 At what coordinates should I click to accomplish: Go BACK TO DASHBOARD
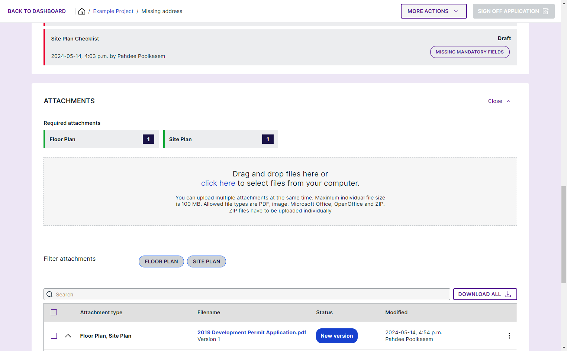point(37,11)
